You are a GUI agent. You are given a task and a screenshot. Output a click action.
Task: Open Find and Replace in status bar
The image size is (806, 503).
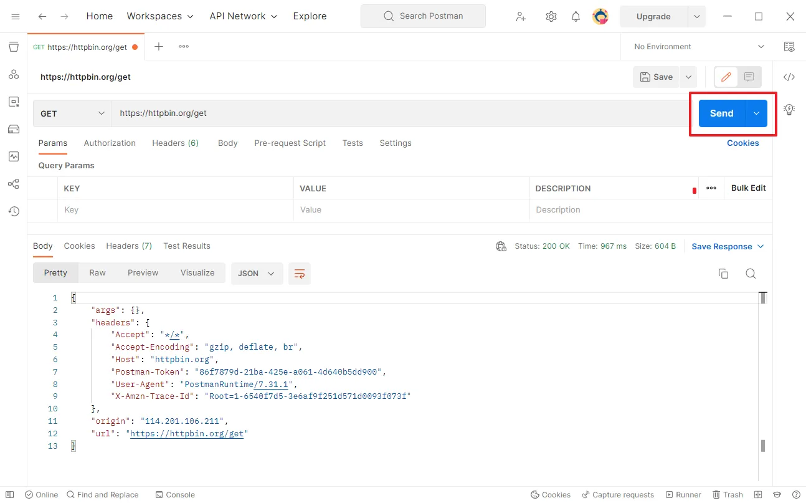click(x=103, y=495)
